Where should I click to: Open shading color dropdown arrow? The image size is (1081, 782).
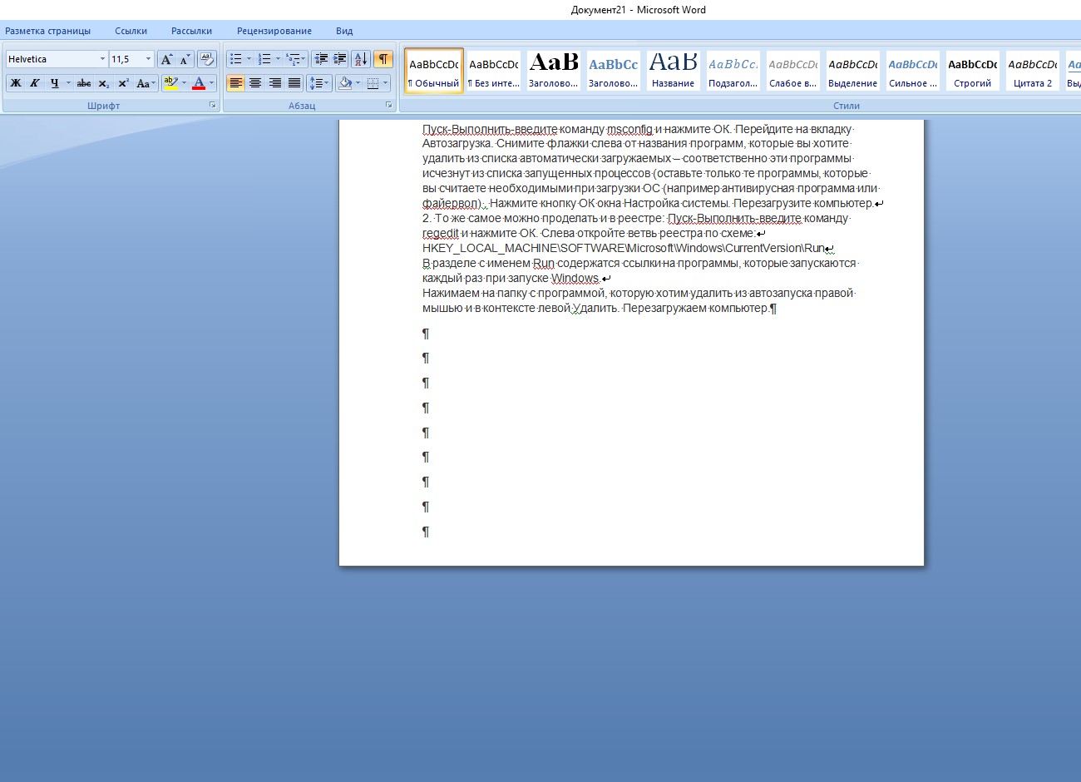(x=358, y=83)
